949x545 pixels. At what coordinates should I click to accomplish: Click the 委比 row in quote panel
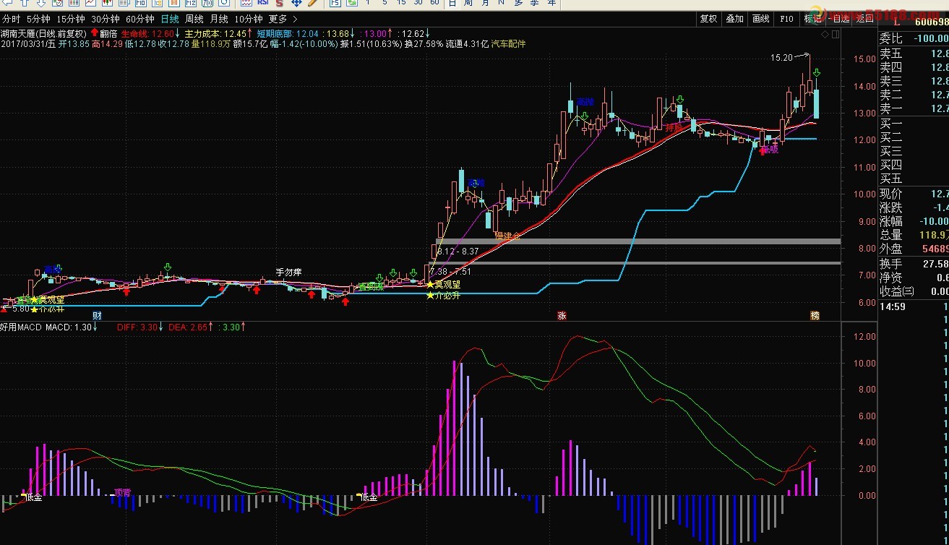pos(913,38)
